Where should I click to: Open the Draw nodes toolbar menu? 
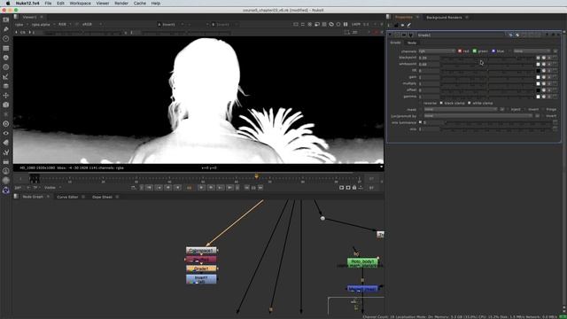[x=6, y=29]
